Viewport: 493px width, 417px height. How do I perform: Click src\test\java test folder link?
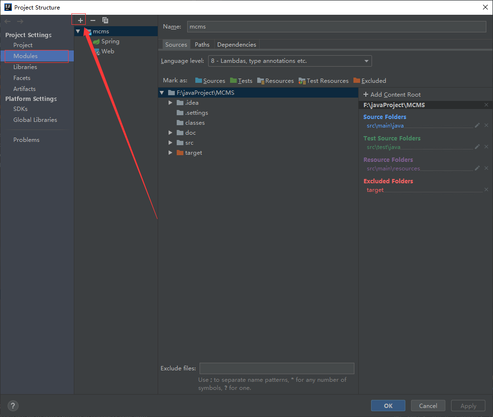383,147
